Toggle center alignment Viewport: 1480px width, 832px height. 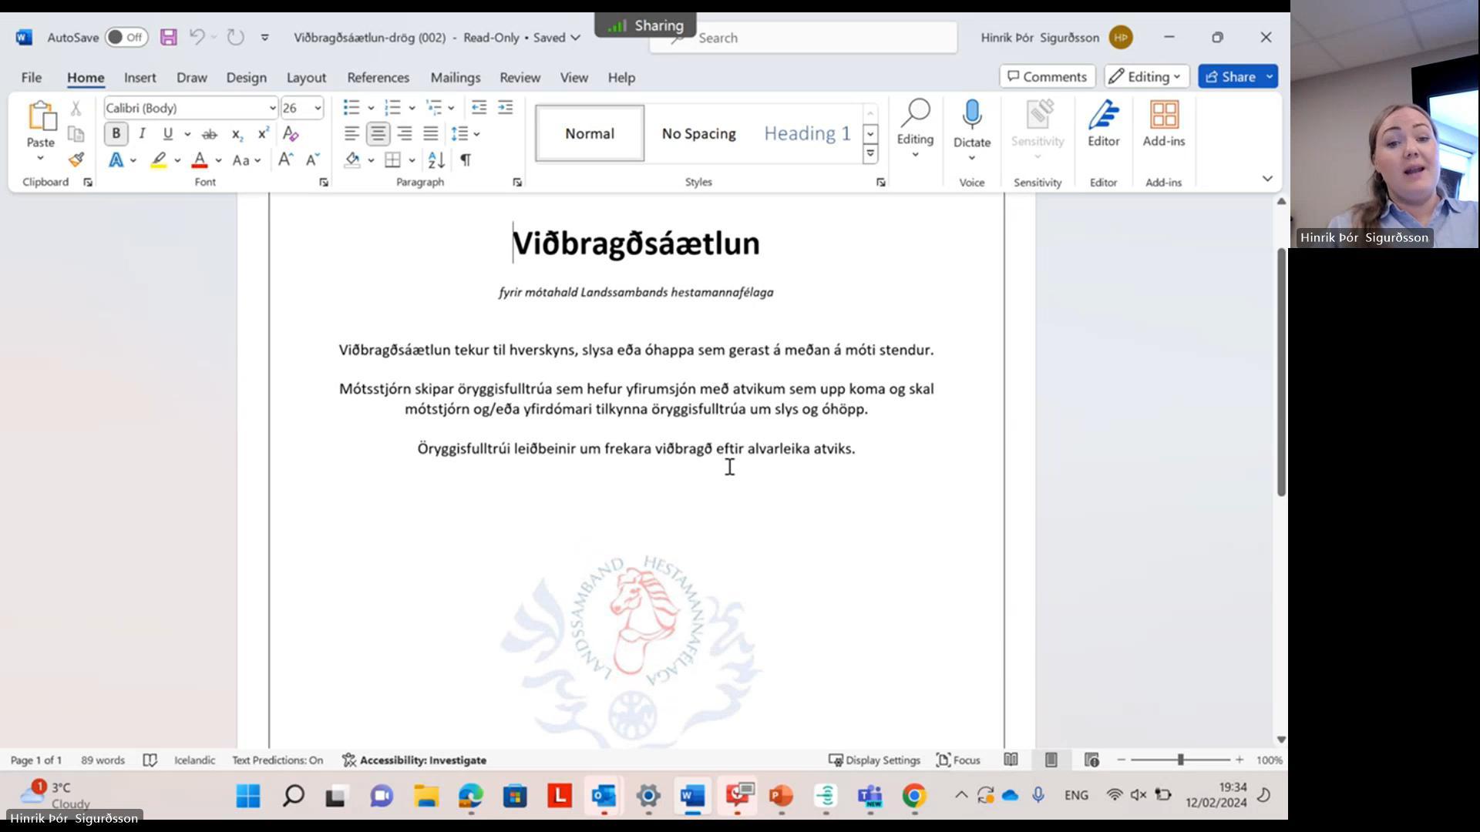(378, 134)
